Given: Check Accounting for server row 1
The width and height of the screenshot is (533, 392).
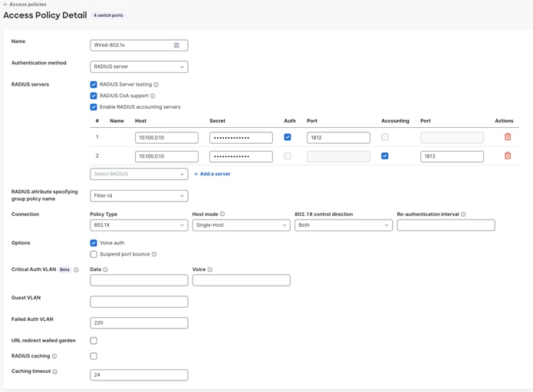Looking at the screenshot, I should point(385,137).
